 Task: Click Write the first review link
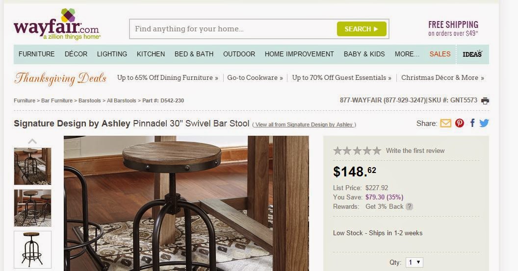tap(415, 150)
